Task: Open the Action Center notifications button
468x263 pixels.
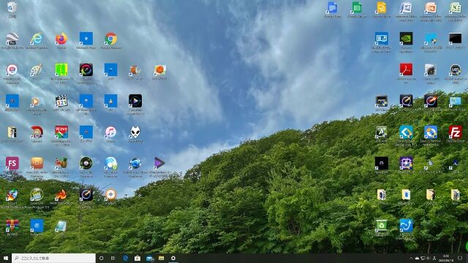Action: click(x=460, y=258)
